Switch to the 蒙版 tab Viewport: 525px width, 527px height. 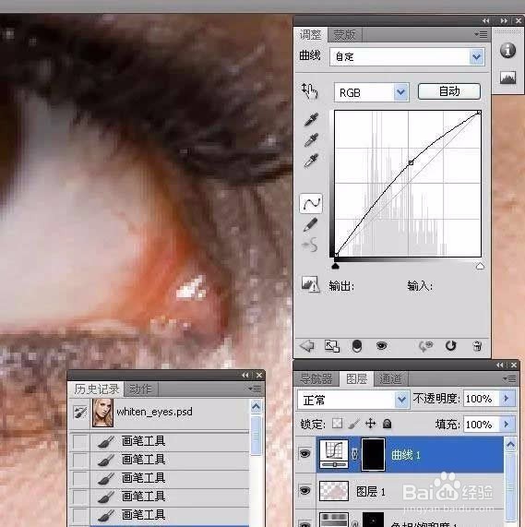point(344,35)
